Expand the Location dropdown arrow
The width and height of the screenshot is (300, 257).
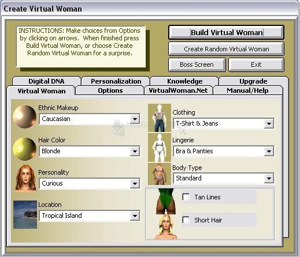pos(135,216)
